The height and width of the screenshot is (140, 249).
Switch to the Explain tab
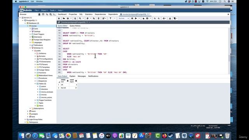(72, 76)
